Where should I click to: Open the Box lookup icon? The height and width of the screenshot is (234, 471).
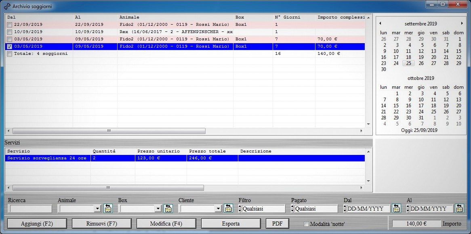click(168, 209)
